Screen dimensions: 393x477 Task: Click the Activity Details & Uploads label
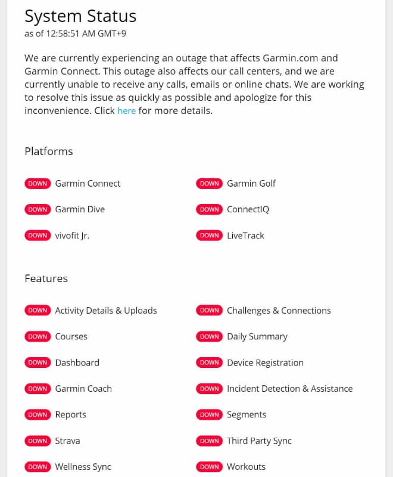[106, 311]
